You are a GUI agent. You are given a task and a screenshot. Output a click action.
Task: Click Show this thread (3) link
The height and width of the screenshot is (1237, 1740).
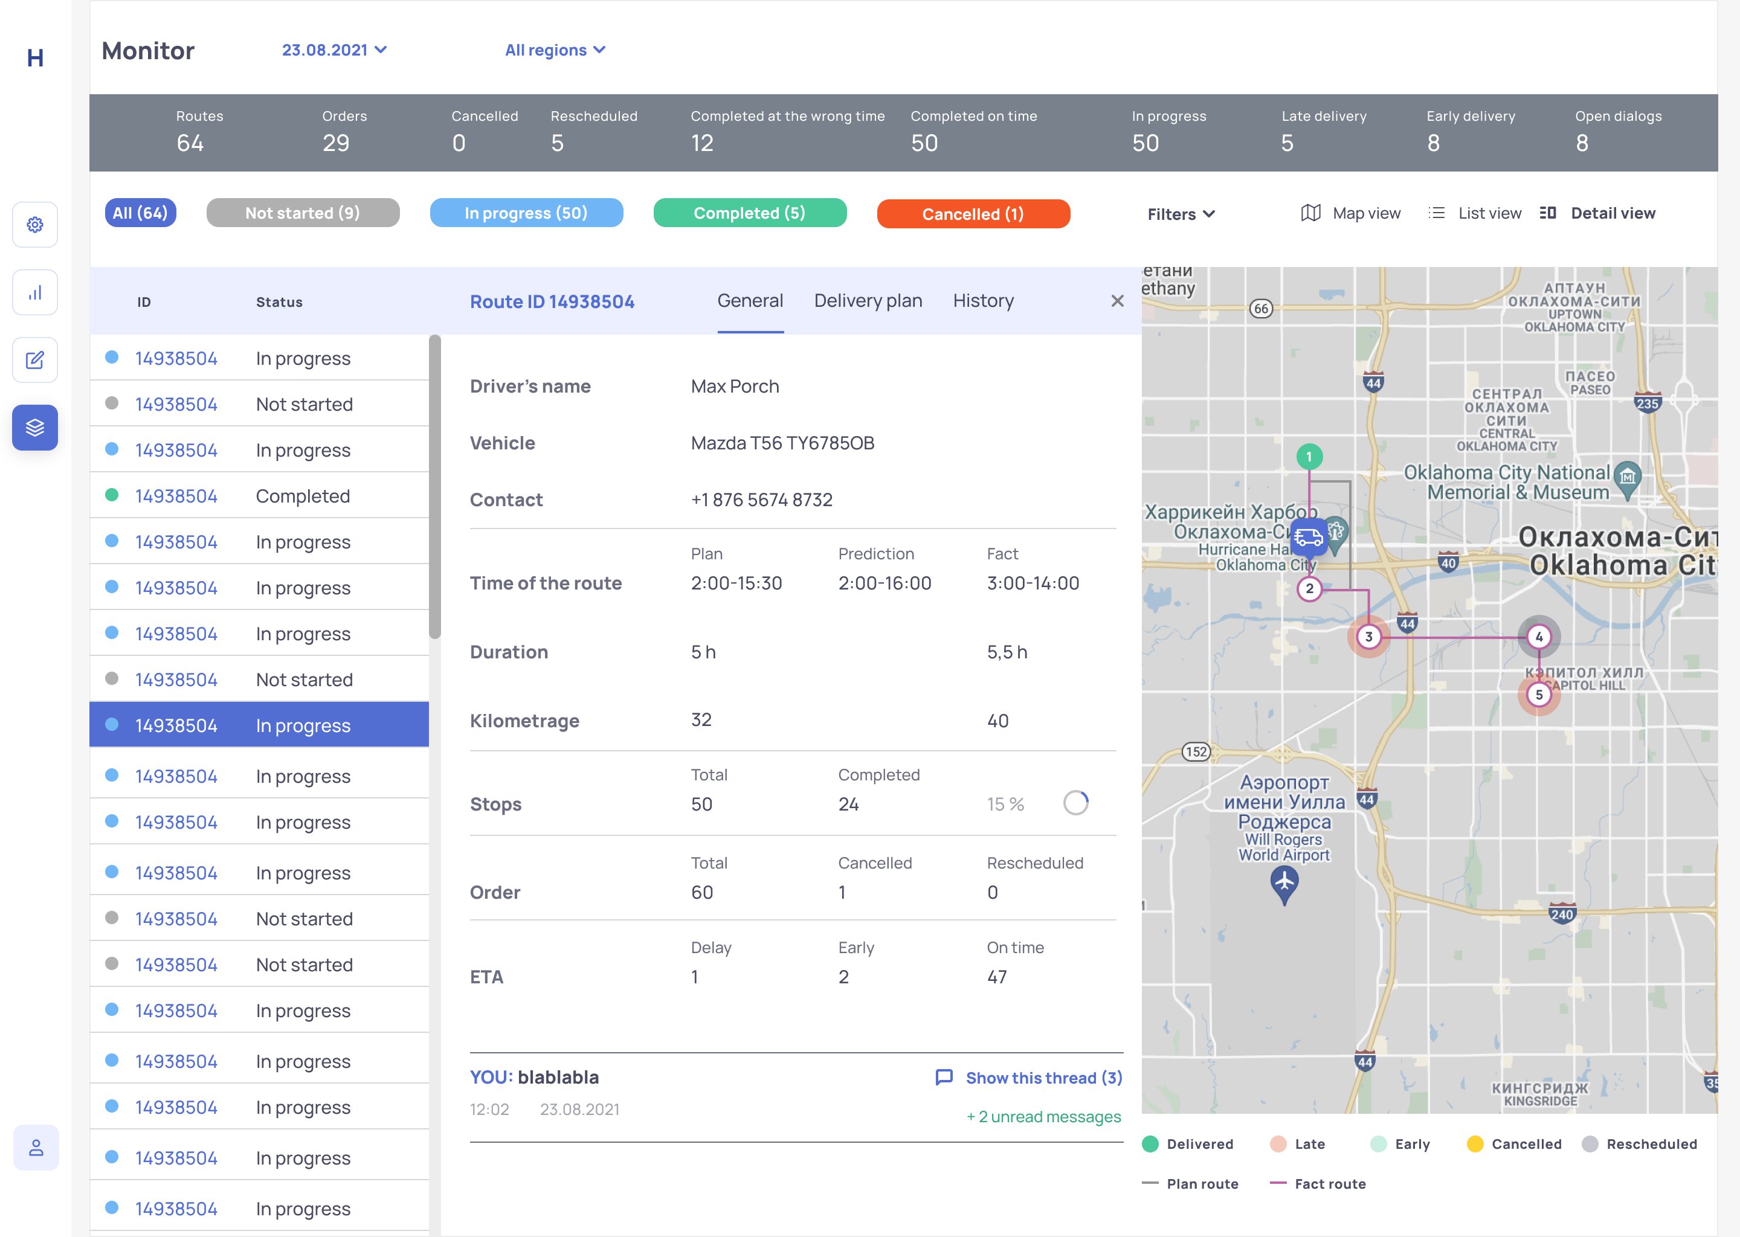click(x=1043, y=1078)
